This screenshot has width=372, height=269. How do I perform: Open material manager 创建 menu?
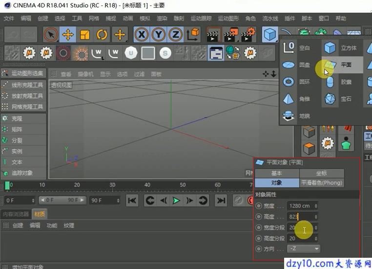18,225
